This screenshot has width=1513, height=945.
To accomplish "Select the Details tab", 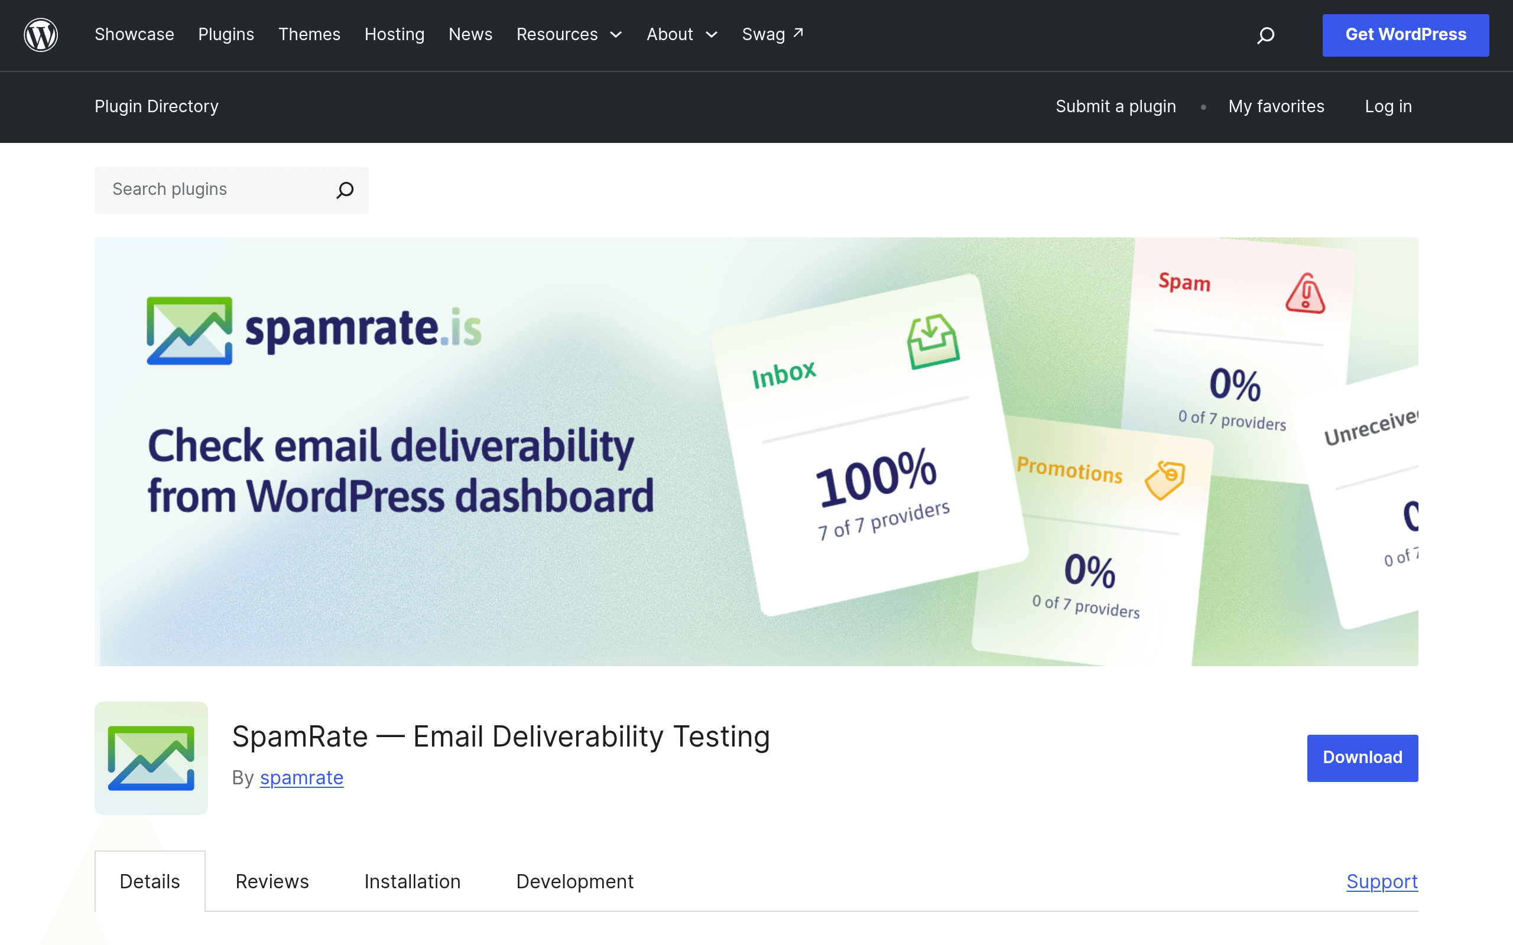I will pyautogui.click(x=150, y=881).
